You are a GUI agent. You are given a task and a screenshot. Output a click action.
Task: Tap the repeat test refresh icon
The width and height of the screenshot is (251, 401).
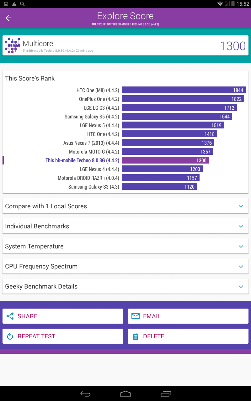pos(10,336)
